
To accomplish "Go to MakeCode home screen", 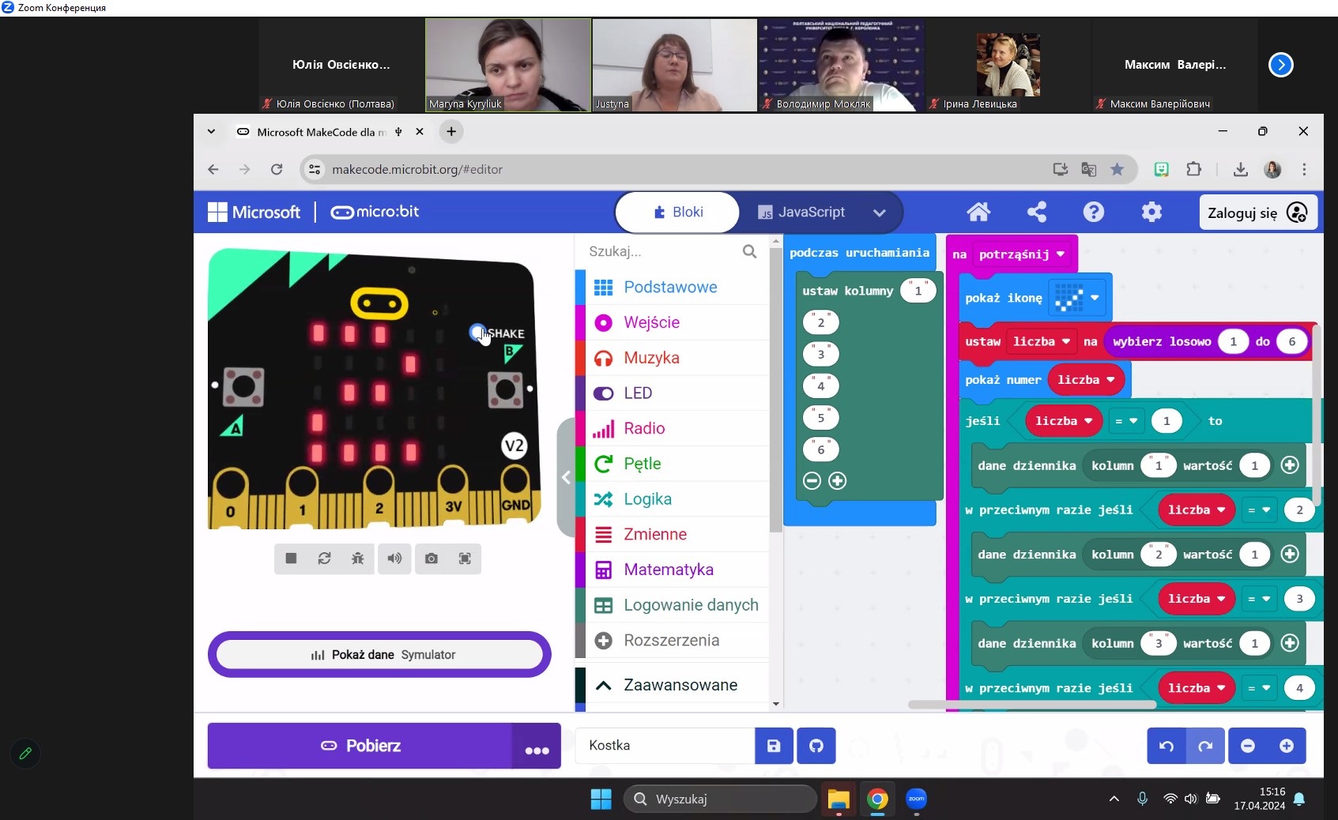I will pyautogui.click(x=978, y=212).
